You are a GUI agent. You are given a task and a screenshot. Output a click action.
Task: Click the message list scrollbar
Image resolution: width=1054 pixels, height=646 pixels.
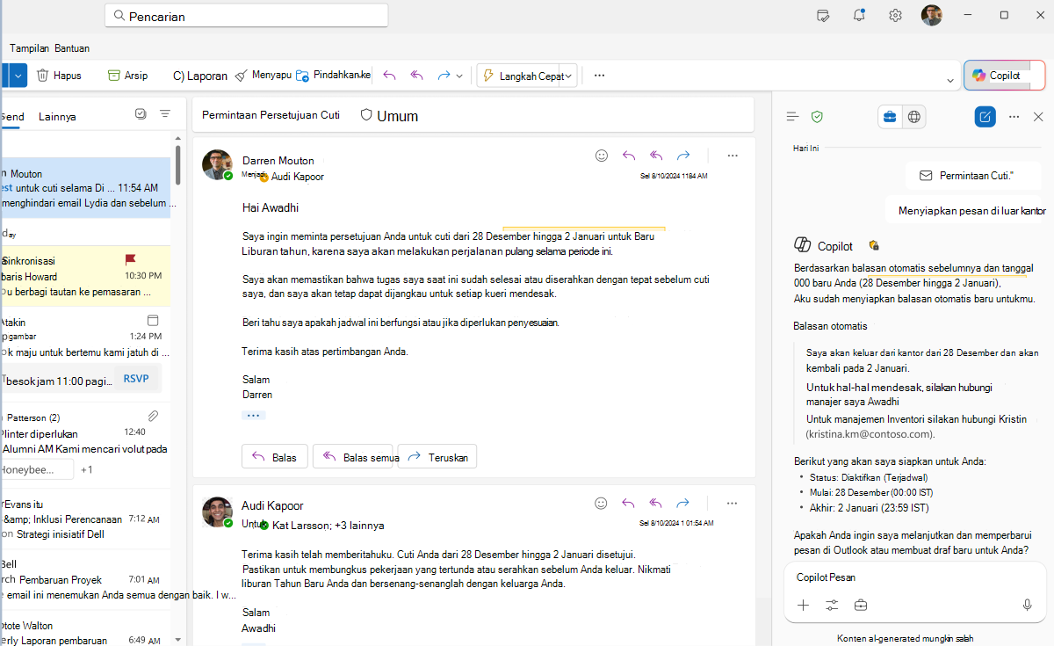tap(178, 165)
